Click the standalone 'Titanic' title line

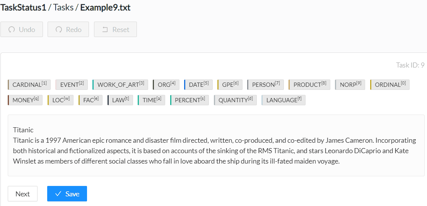click(23, 130)
